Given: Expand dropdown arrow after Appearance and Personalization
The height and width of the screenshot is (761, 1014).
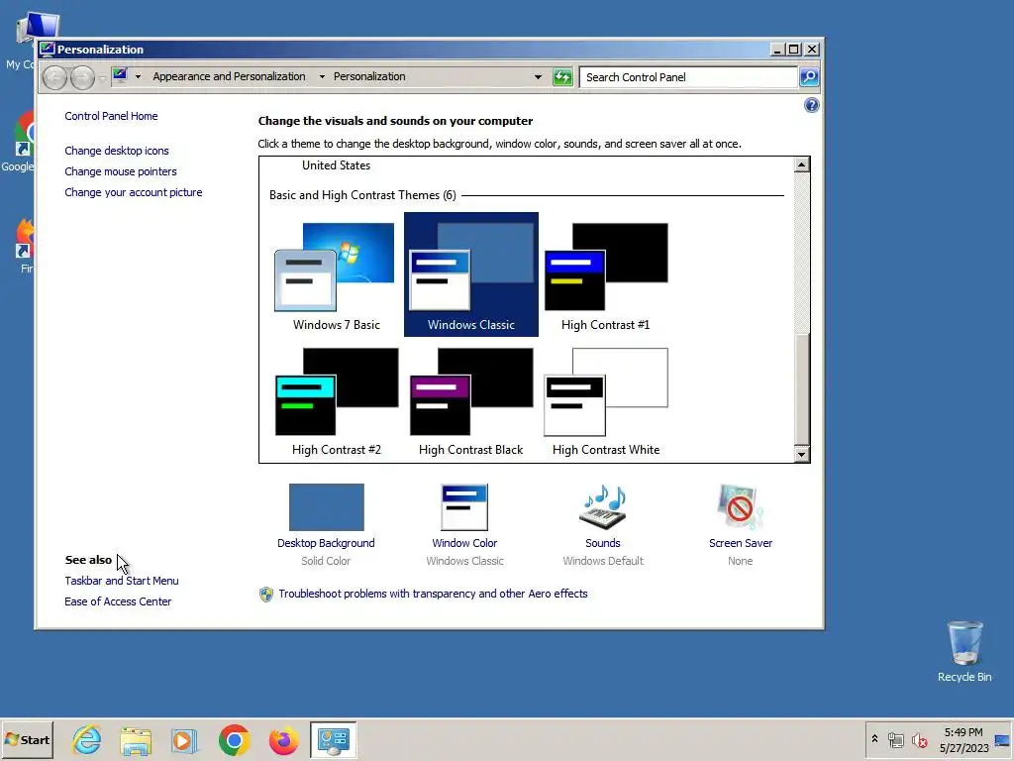Looking at the screenshot, I should (x=322, y=76).
